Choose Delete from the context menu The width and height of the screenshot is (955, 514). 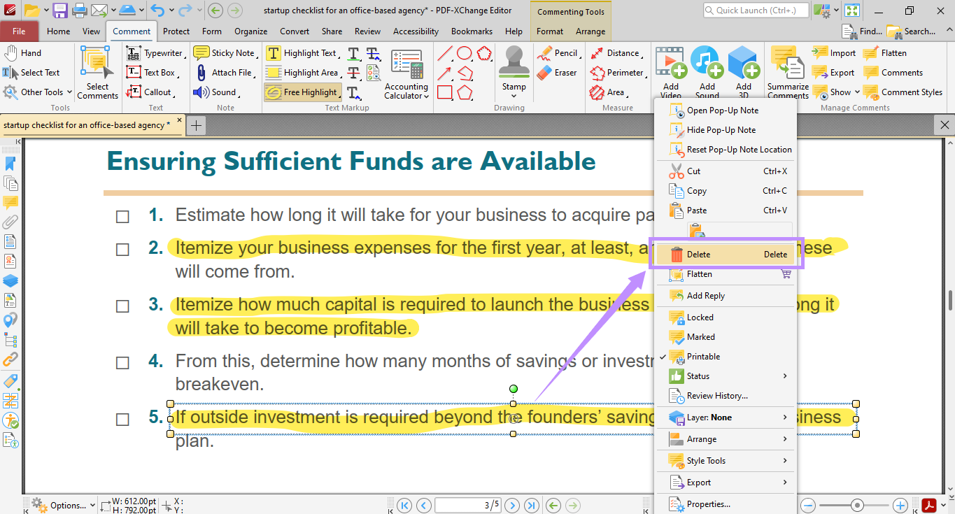coord(700,254)
